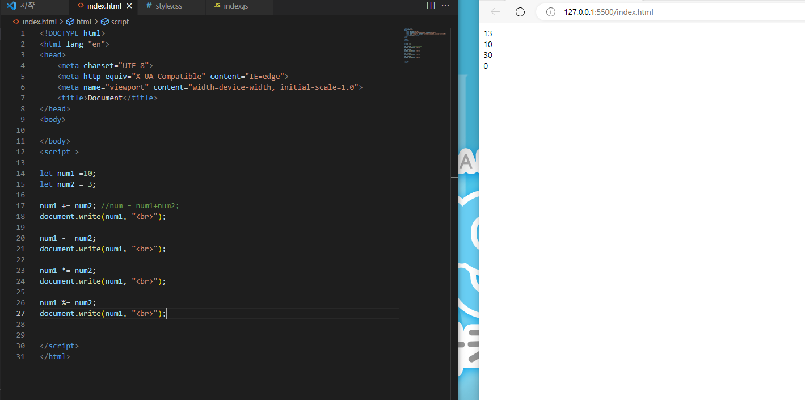Click the html lang="en" line
Viewport: 805px width, 400px height.
pyautogui.click(x=74, y=44)
